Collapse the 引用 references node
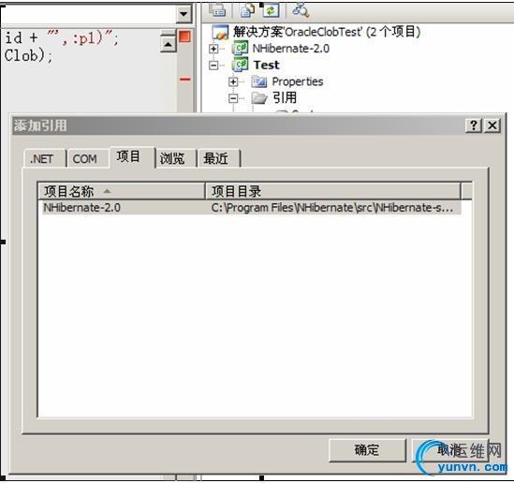514x483 pixels. click(233, 98)
